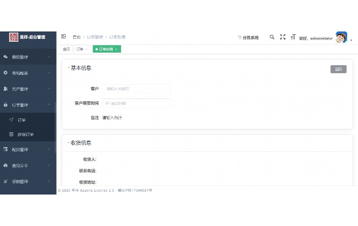Viewport: 358px width, 226px height.
Task: Open the 微信管理 menu via its WeChat icon
Action: pos(6,57)
